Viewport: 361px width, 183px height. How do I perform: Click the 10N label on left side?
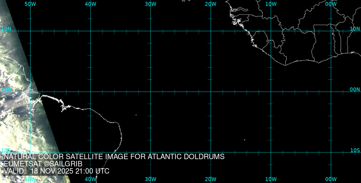pos(6,29)
